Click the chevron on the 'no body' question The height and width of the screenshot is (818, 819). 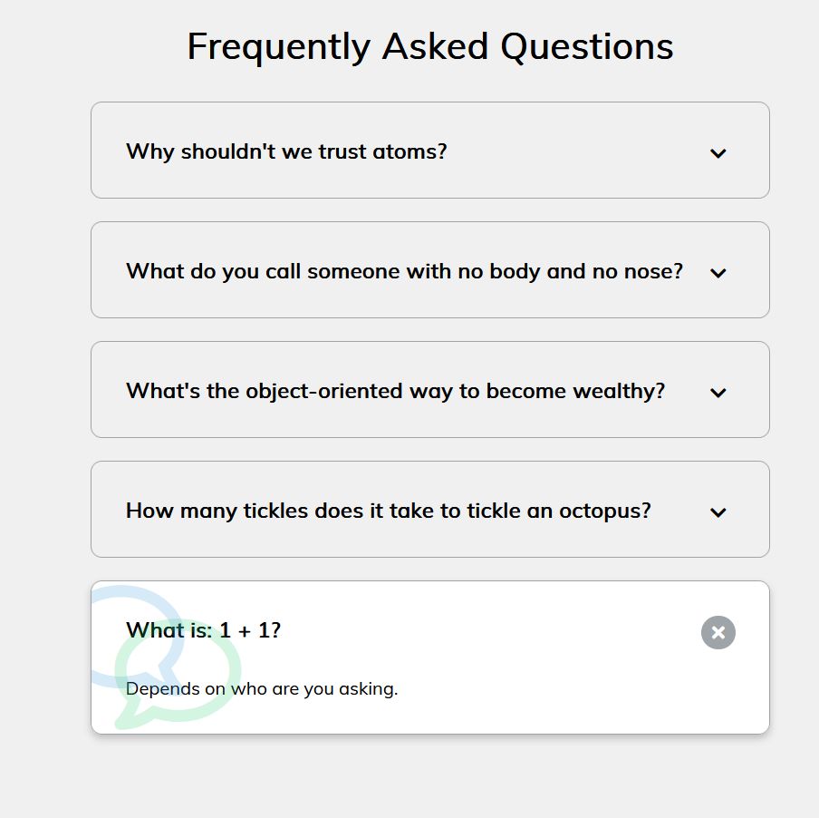tap(718, 273)
